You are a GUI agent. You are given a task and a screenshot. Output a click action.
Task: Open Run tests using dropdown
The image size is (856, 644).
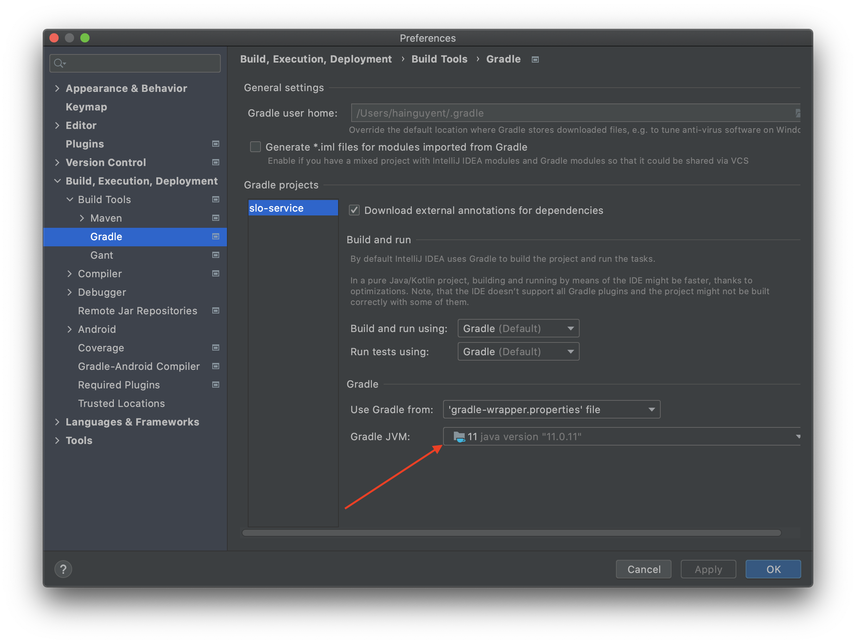tap(518, 352)
